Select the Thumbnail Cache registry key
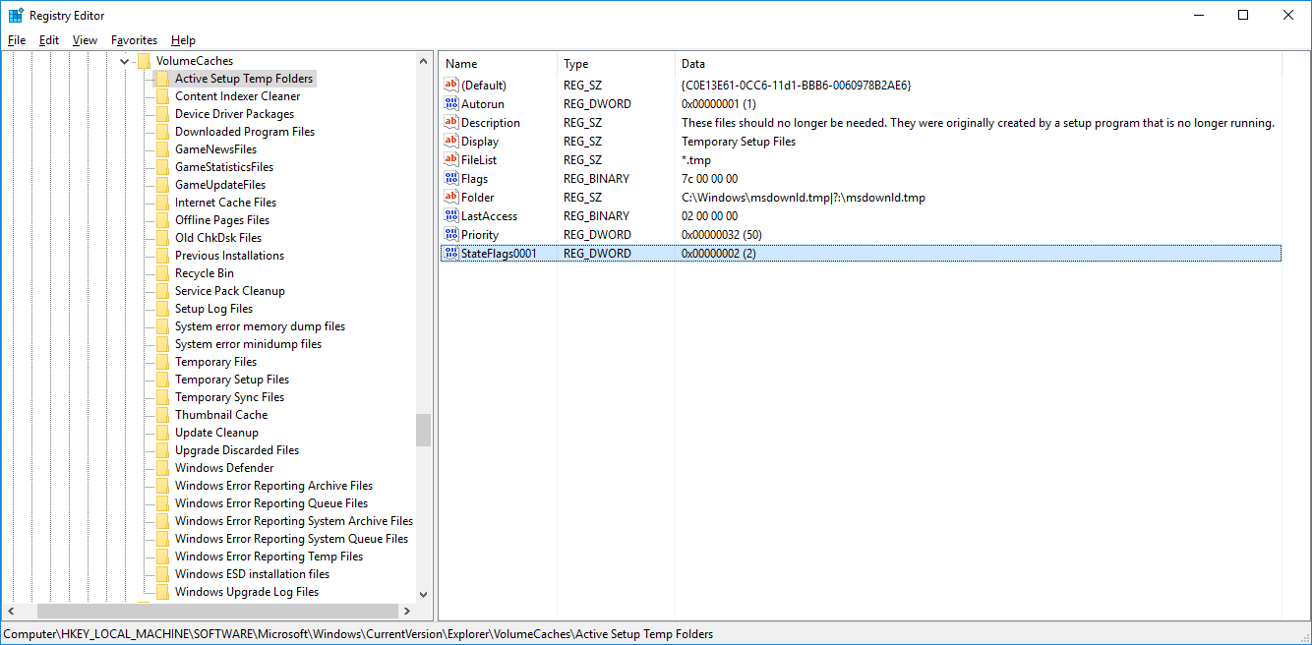The width and height of the screenshot is (1312, 645). (221, 415)
